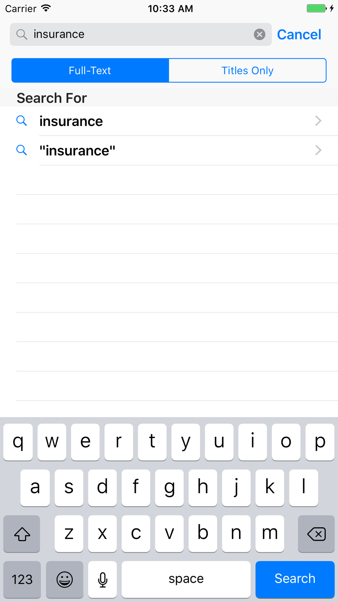The width and height of the screenshot is (338, 602).
Task: Tap search icon beside unquoted insurance suggestion
Action: coord(22,121)
